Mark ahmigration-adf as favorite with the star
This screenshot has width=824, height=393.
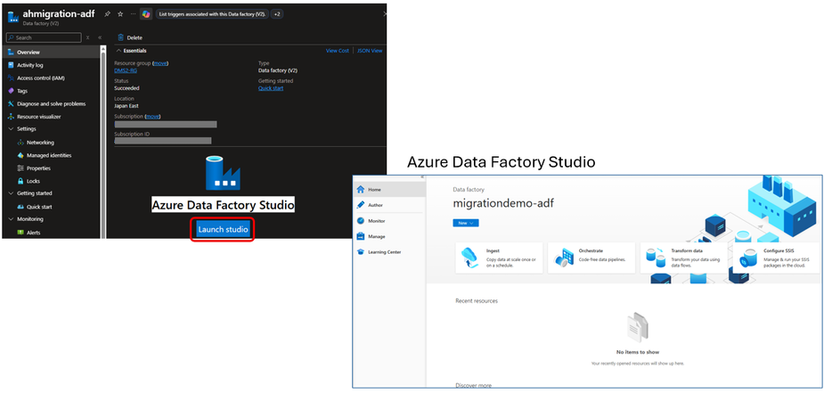pyautogui.click(x=120, y=14)
